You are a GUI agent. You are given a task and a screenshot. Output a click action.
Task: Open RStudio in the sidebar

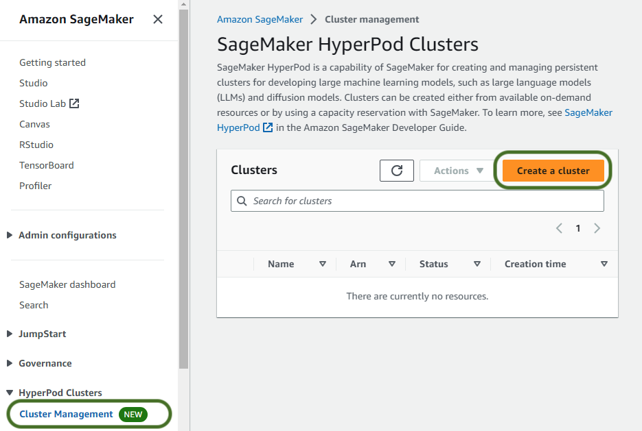[x=36, y=145]
